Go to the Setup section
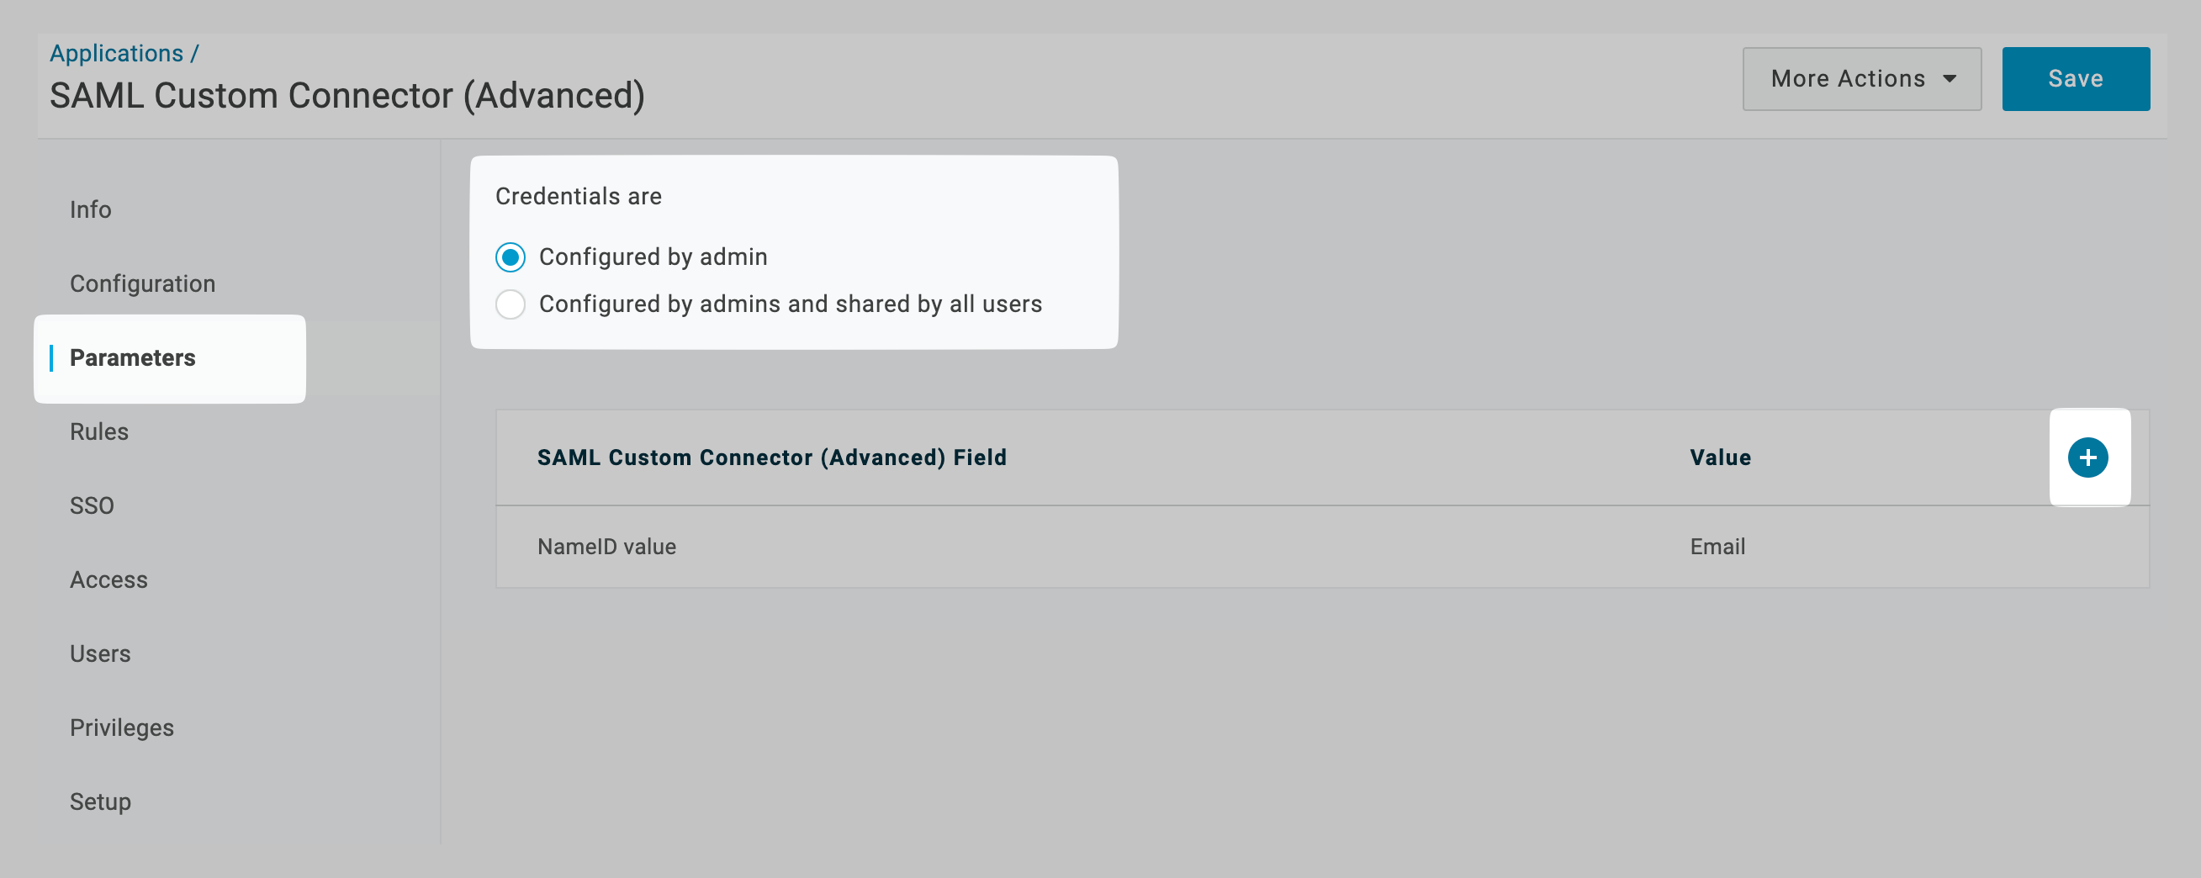The height and width of the screenshot is (878, 2201). [100, 801]
